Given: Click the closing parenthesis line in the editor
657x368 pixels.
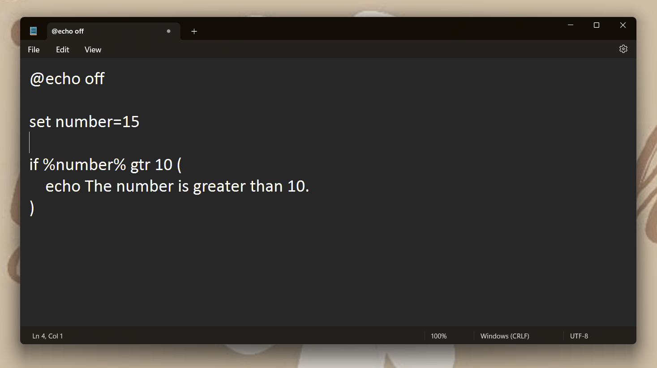Looking at the screenshot, I should [x=32, y=207].
